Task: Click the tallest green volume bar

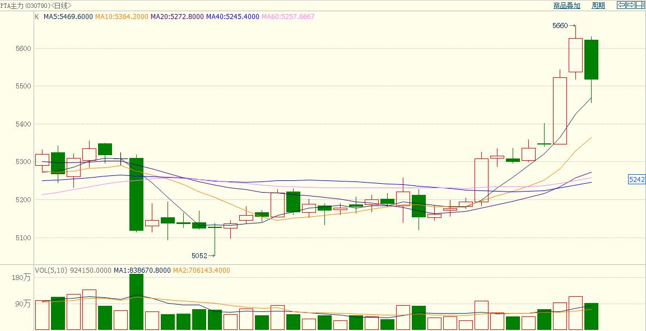Action: pos(136,301)
